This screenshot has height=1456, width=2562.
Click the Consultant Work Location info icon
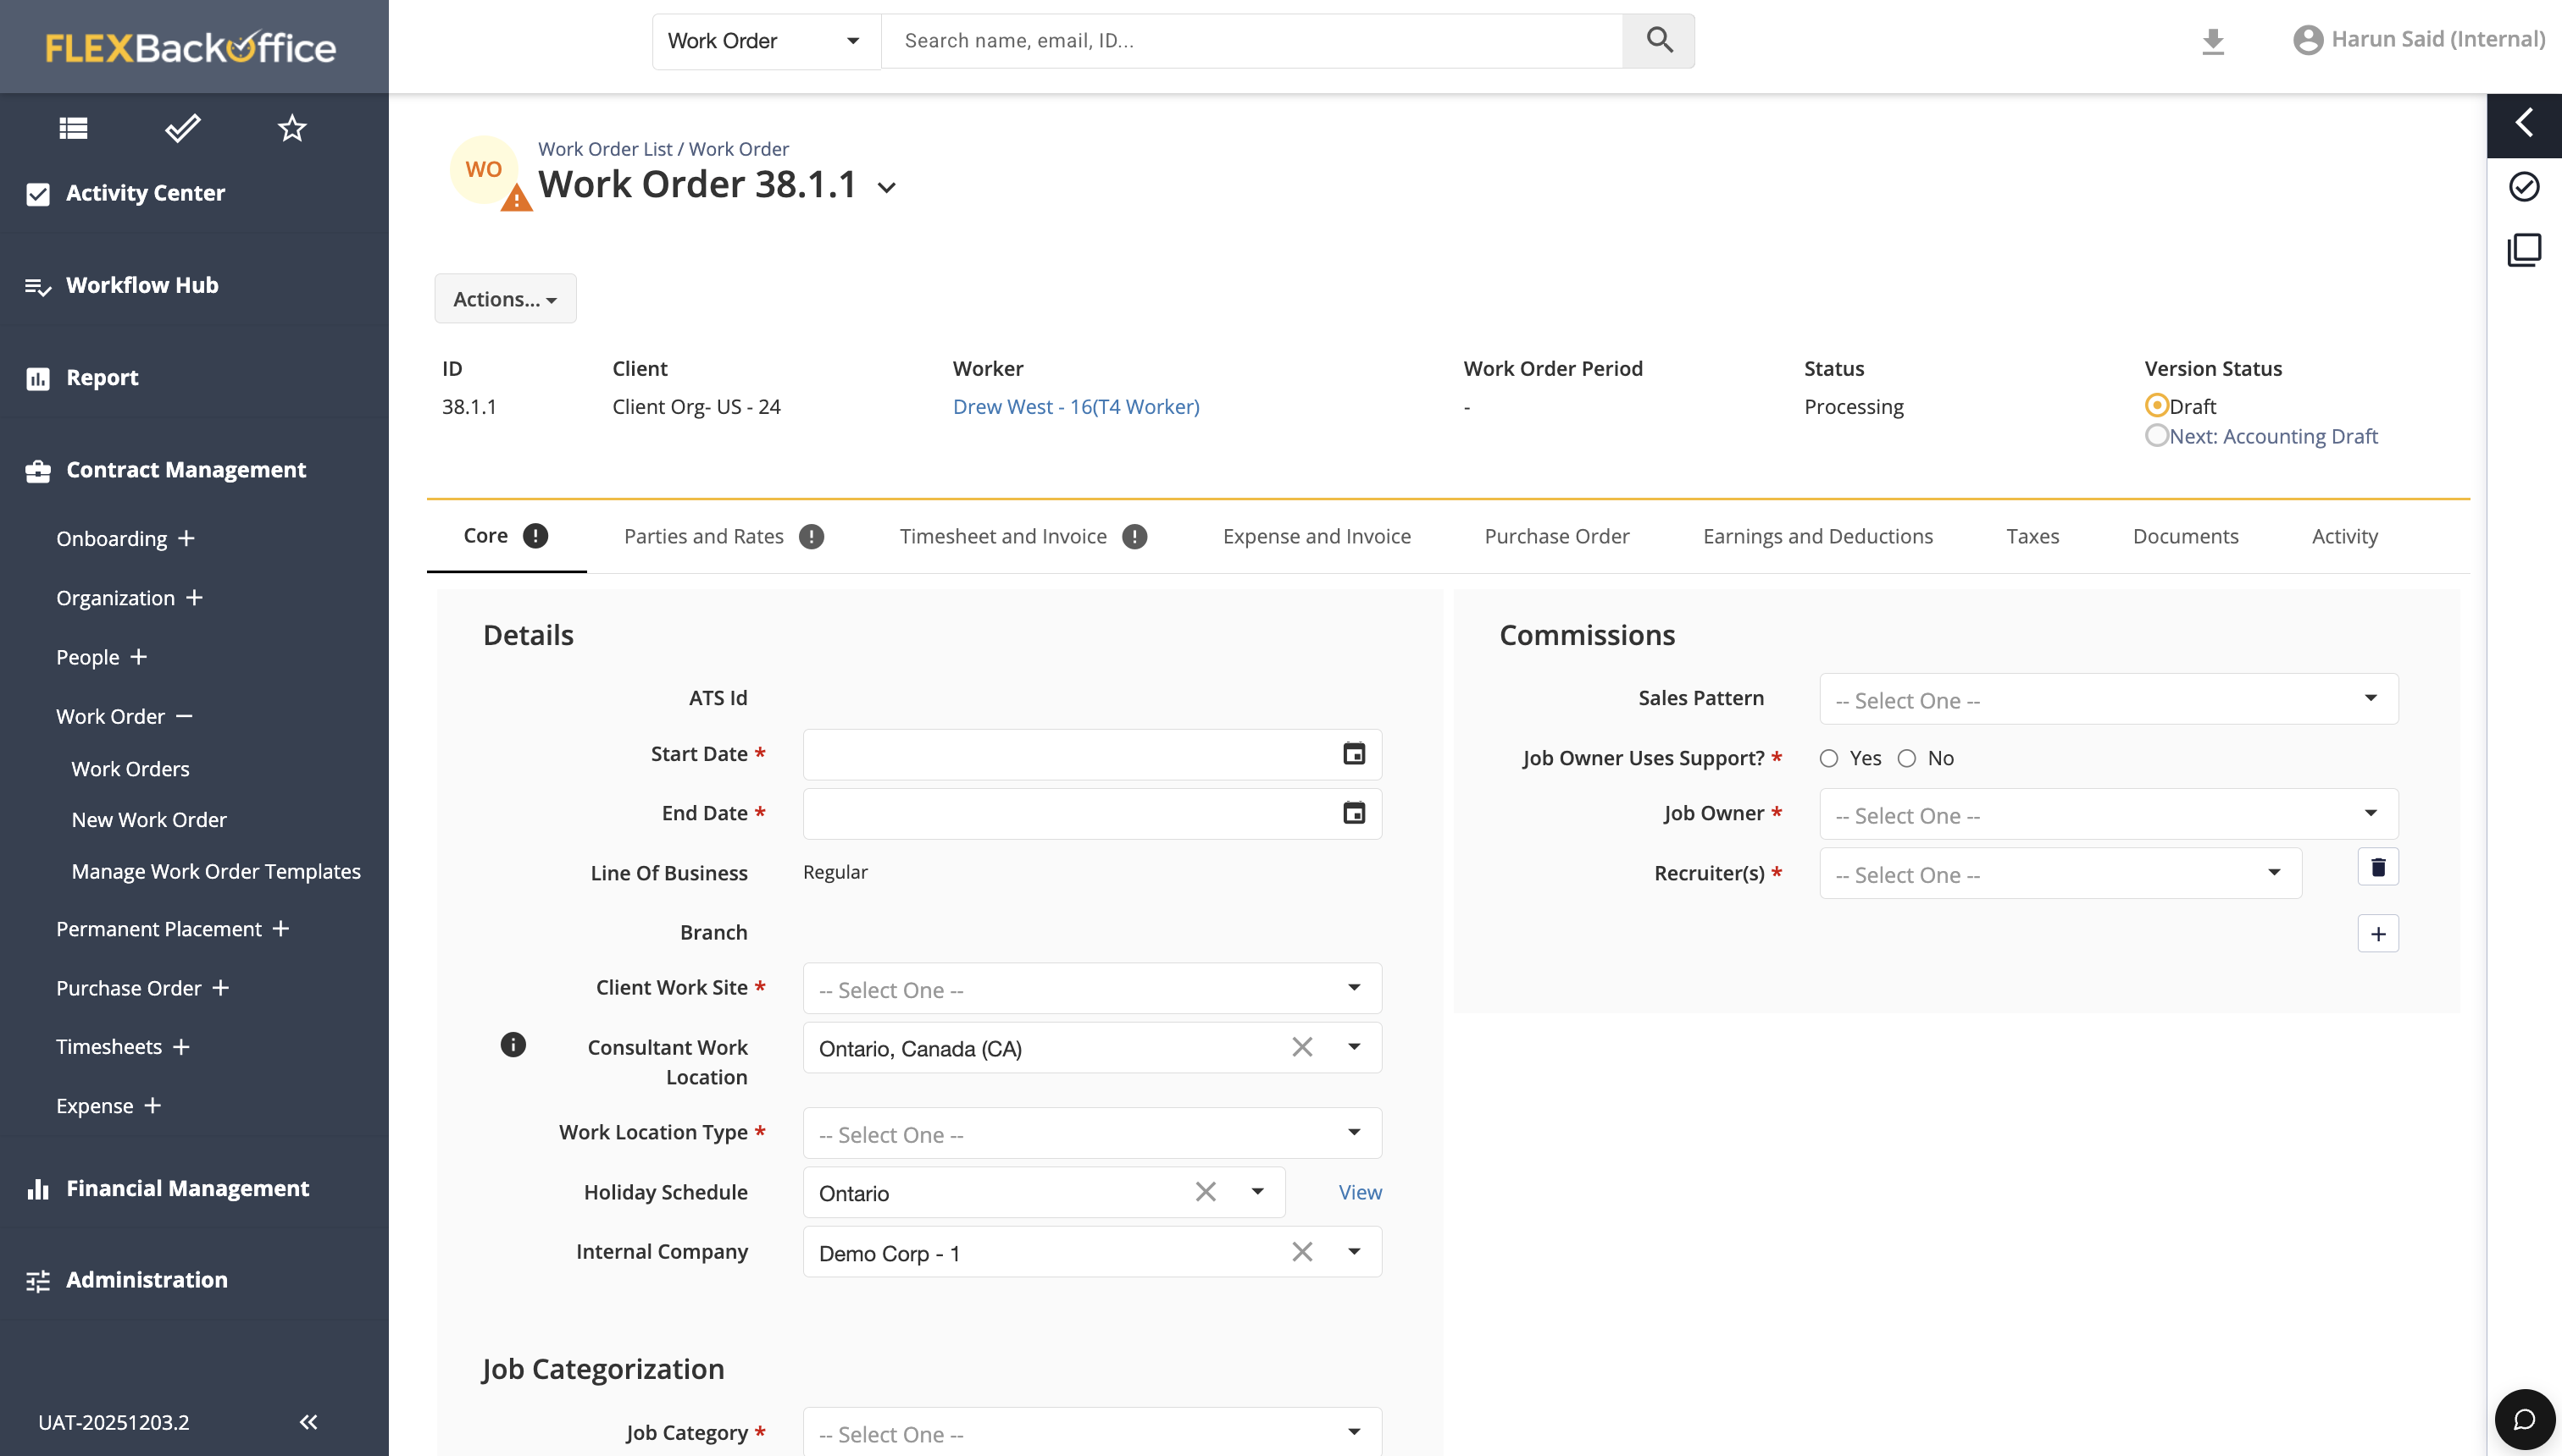pyautogui.click(x=513, y=1045)
